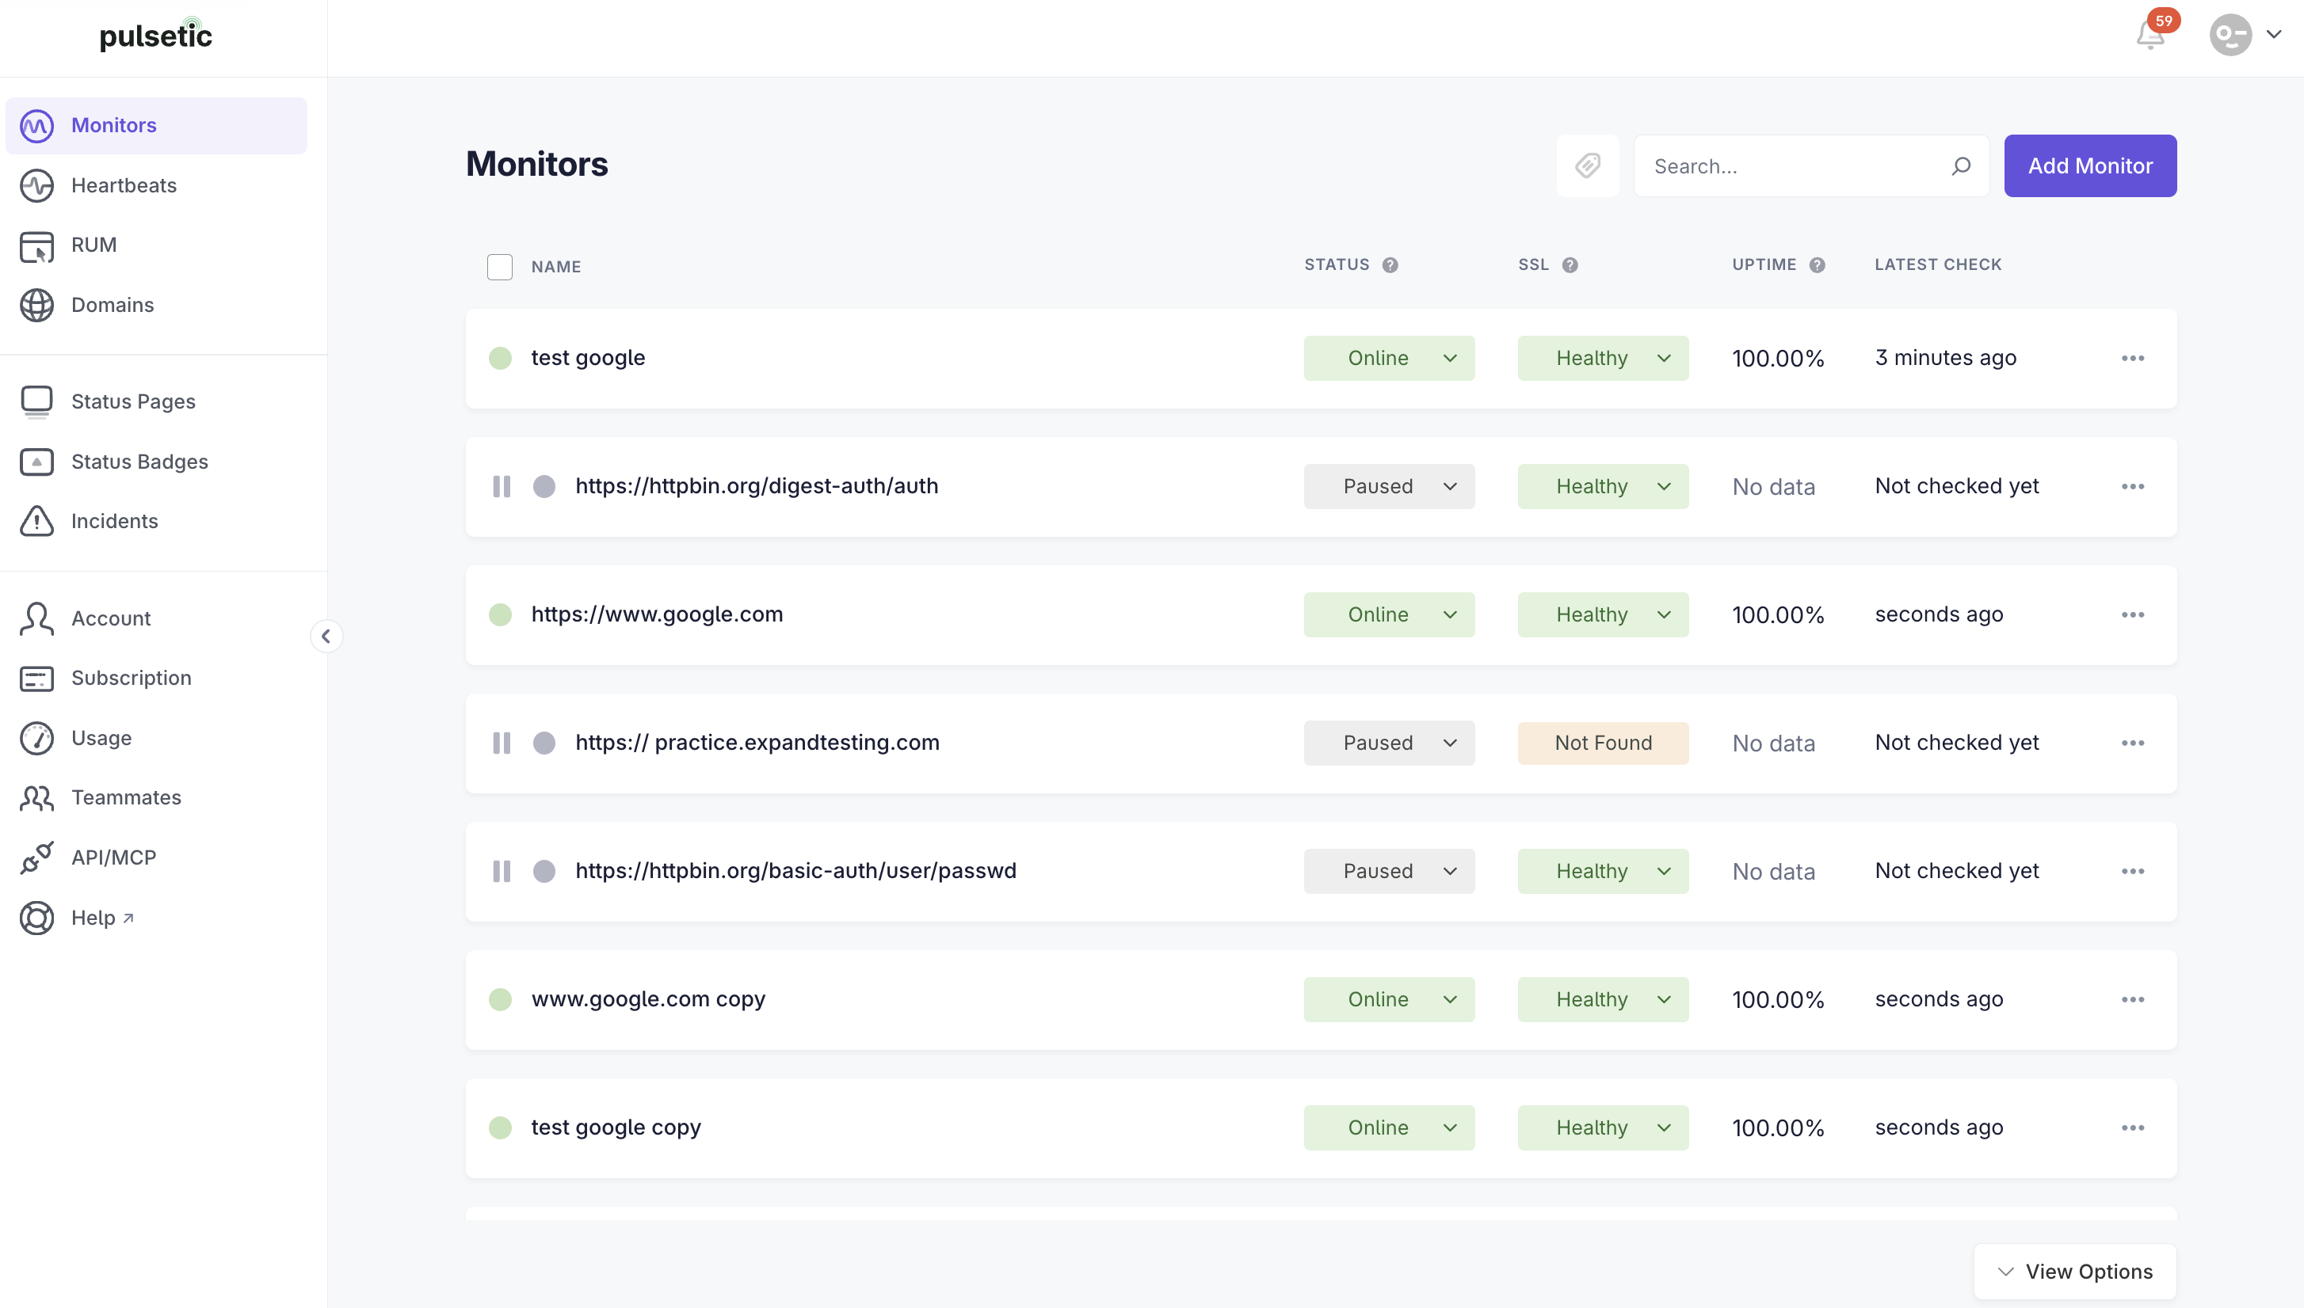Open the test google monitor
The image size is (2304, 1308).
588,359
